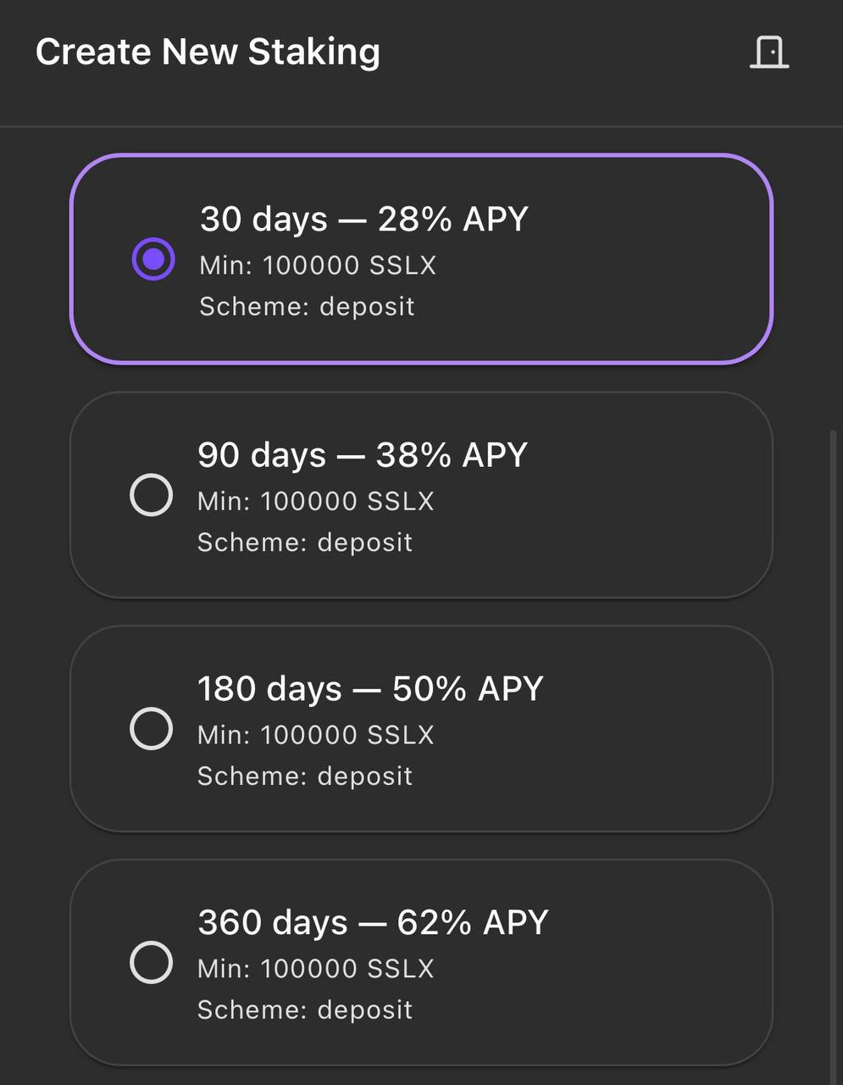Tap the '180 days — 50% APY' heading

point(370,689)
